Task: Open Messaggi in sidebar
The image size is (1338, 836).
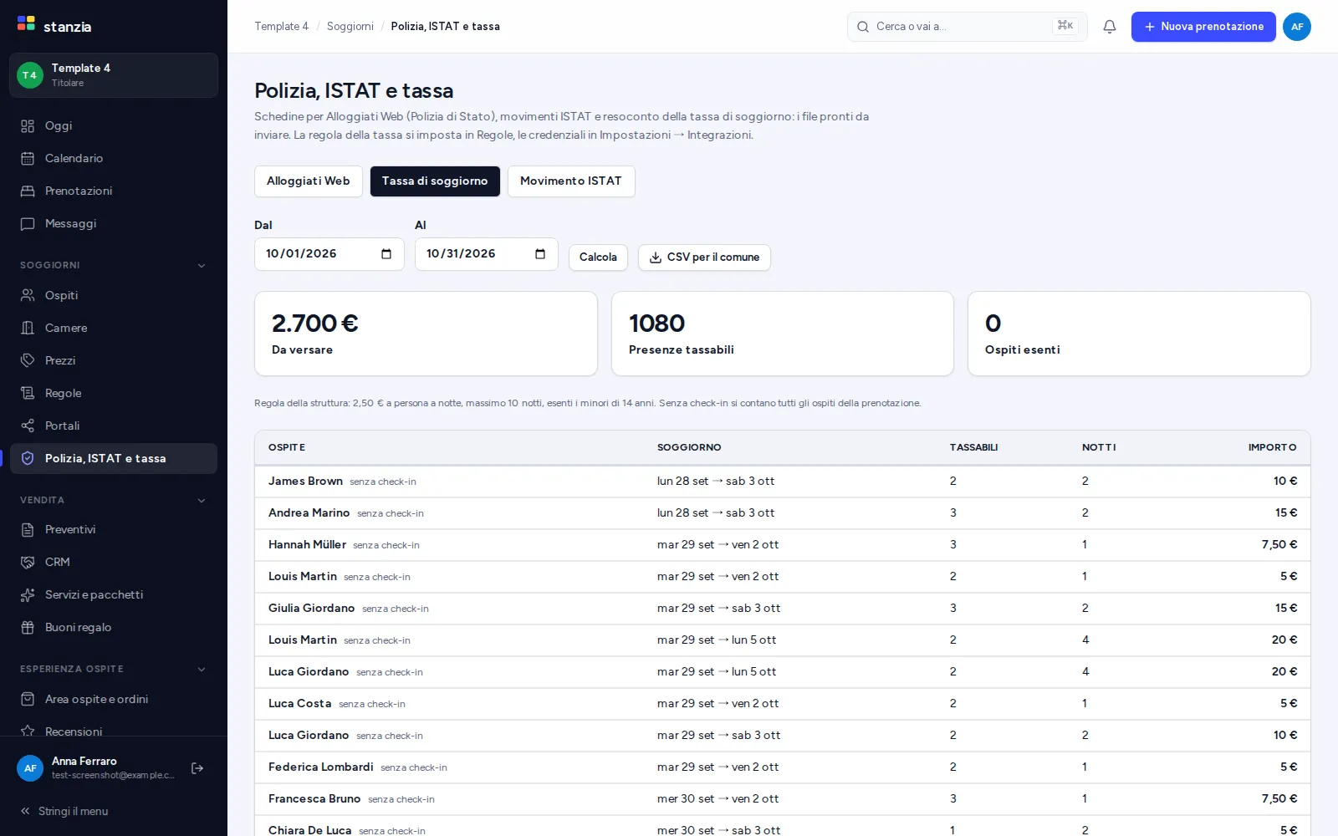Action: click(x=114, y=223)
